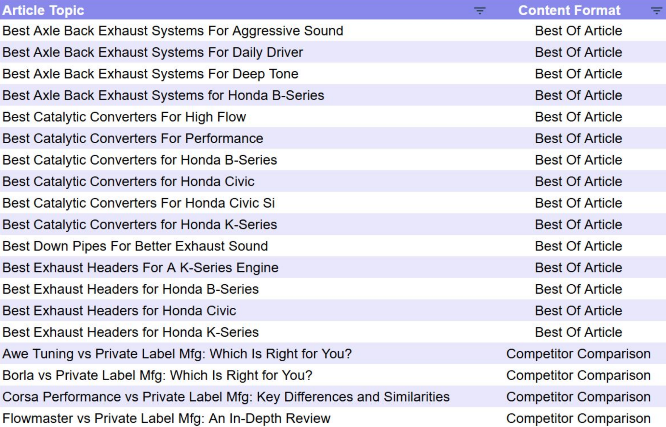
Task: Select 'Best Exhaust Headers for Honda Civic' cell
Action: (x=119, y=311)
